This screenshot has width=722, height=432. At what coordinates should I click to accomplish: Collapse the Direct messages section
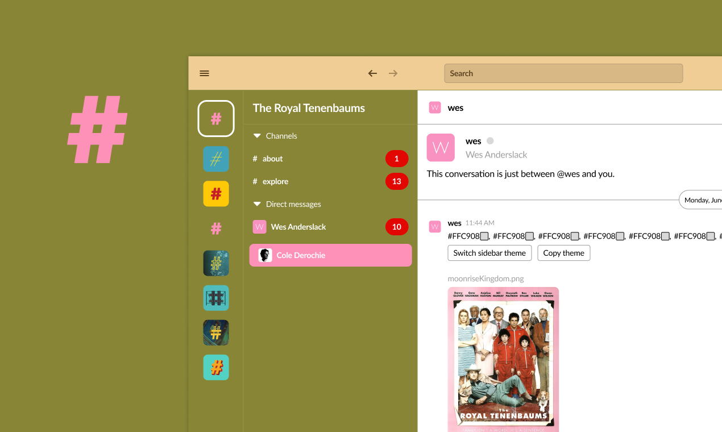[256, 204]
